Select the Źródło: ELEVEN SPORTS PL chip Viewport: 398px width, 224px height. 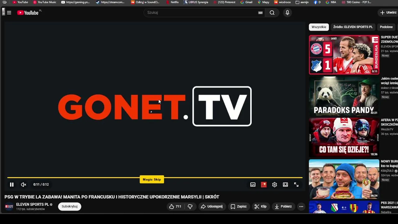point(353,27)
